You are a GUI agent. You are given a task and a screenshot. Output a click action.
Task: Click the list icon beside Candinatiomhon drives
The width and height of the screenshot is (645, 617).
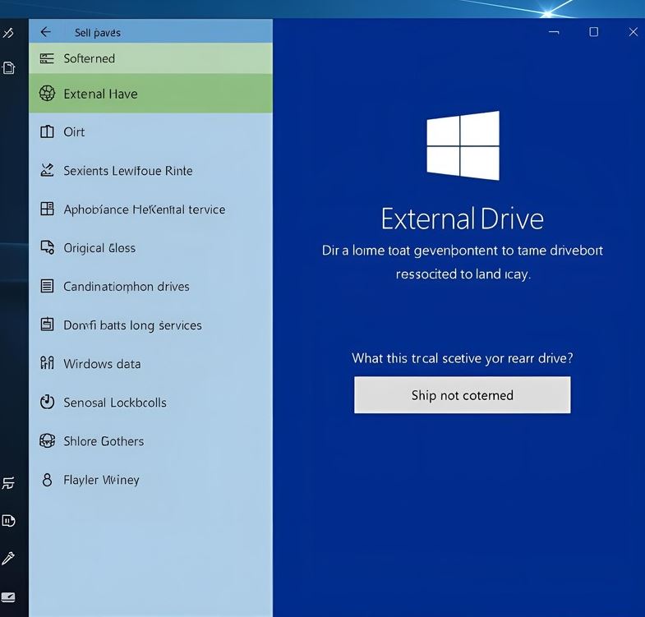coord(47,285)
